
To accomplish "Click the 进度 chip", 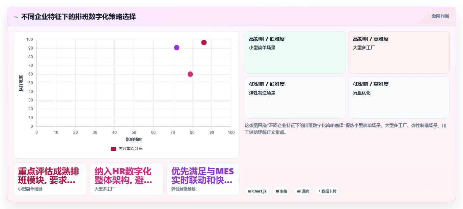I will [x=303, y=191].
